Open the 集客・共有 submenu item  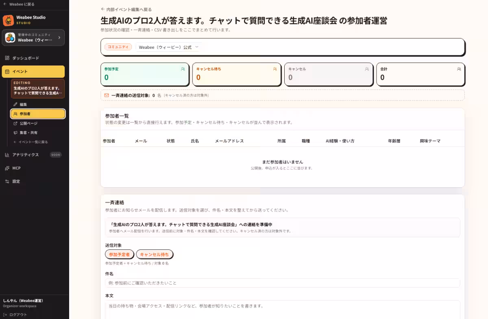click(38, 133)
